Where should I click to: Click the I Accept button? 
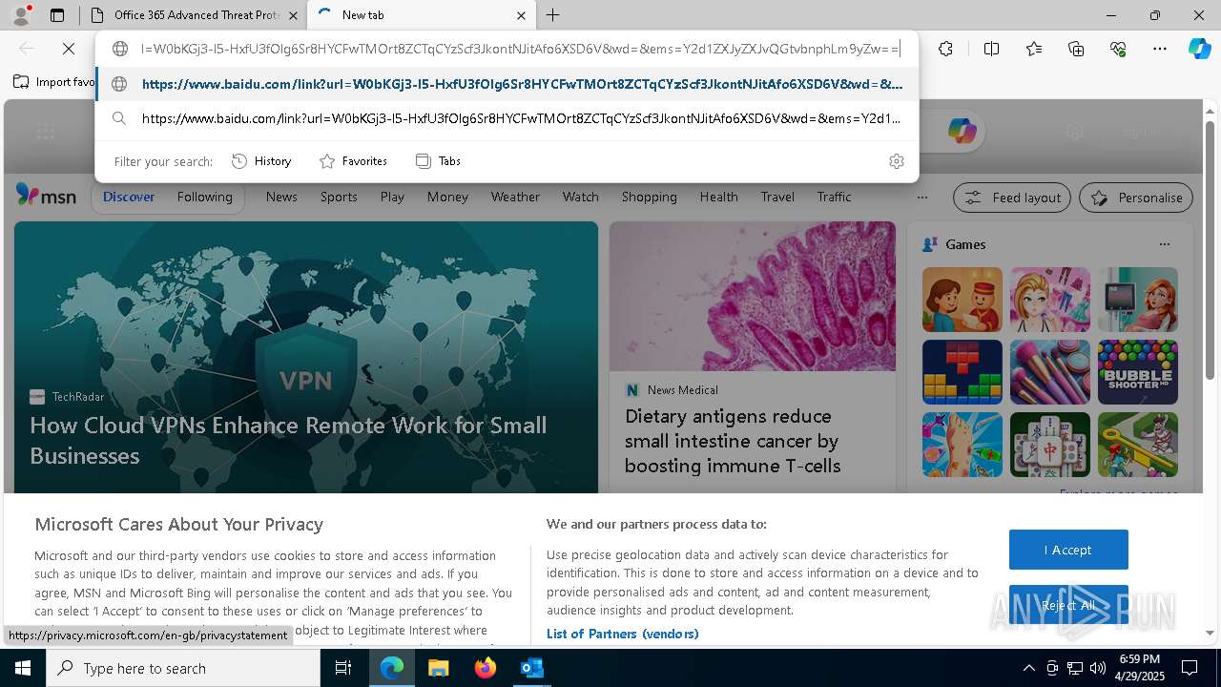click(x=1068, y=550)
